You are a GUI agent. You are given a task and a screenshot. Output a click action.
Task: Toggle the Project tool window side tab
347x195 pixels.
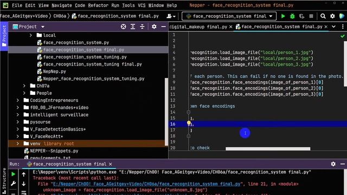coord(4,36)
